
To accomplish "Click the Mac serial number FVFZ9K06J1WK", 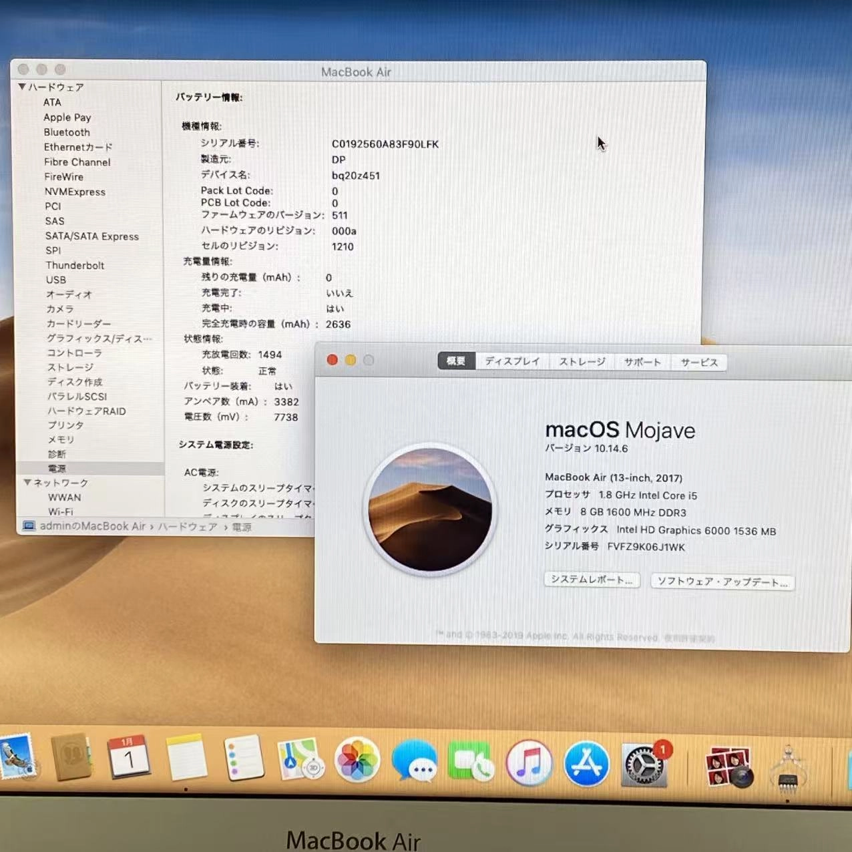I will click(x=646, y=547).
